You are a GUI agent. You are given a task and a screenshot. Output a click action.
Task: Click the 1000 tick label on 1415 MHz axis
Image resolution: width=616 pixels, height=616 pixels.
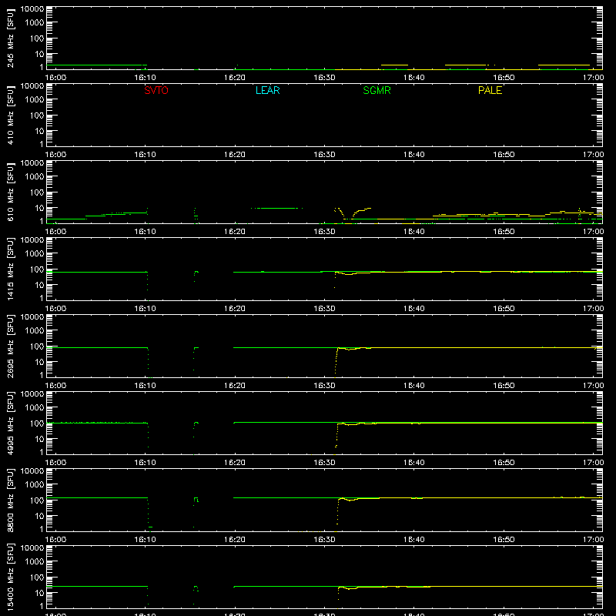pyautogui.click(x=35, y=254)
